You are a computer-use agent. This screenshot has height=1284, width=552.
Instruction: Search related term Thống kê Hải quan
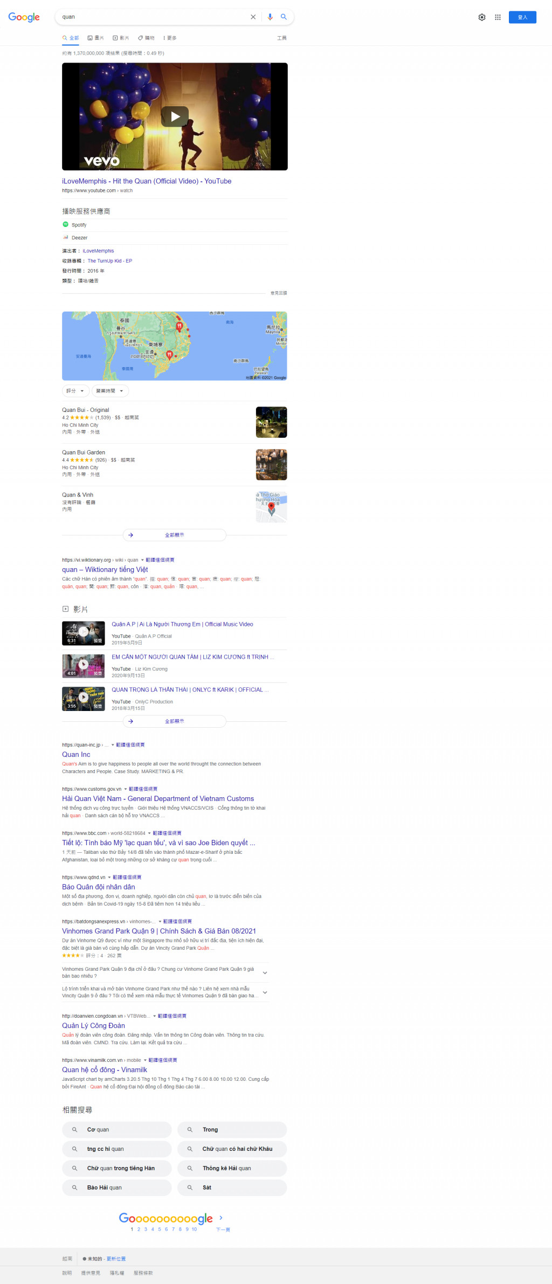tap(232, 1169)
